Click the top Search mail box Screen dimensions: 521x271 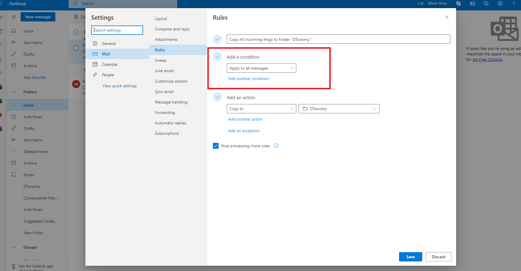click(x=123, y=3)
